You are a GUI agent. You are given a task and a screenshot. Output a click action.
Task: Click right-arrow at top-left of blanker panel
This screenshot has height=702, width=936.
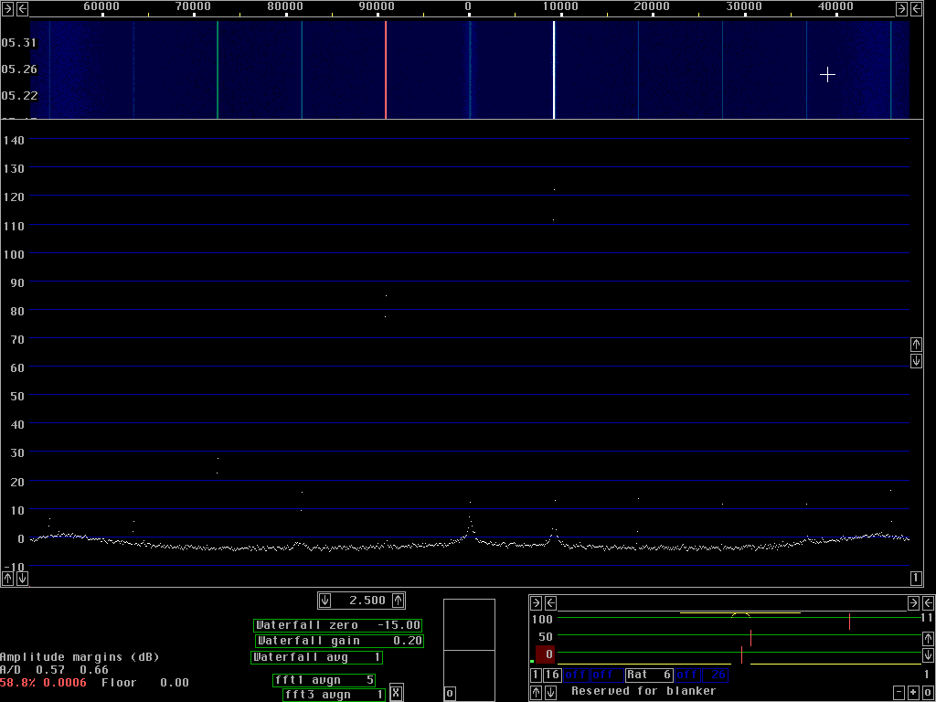coord(536,603)
